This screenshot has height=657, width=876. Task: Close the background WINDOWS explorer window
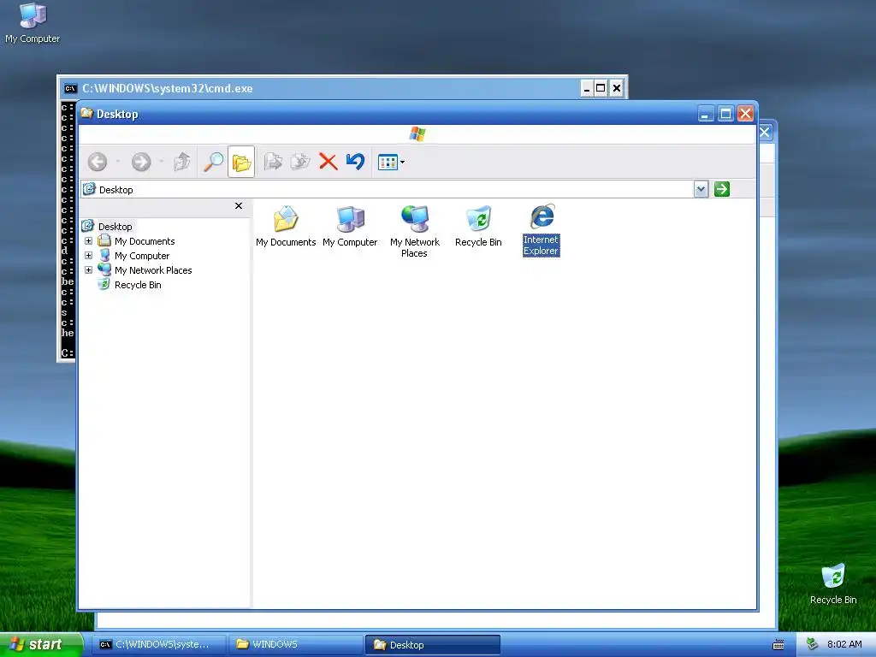tap(765, 133)
